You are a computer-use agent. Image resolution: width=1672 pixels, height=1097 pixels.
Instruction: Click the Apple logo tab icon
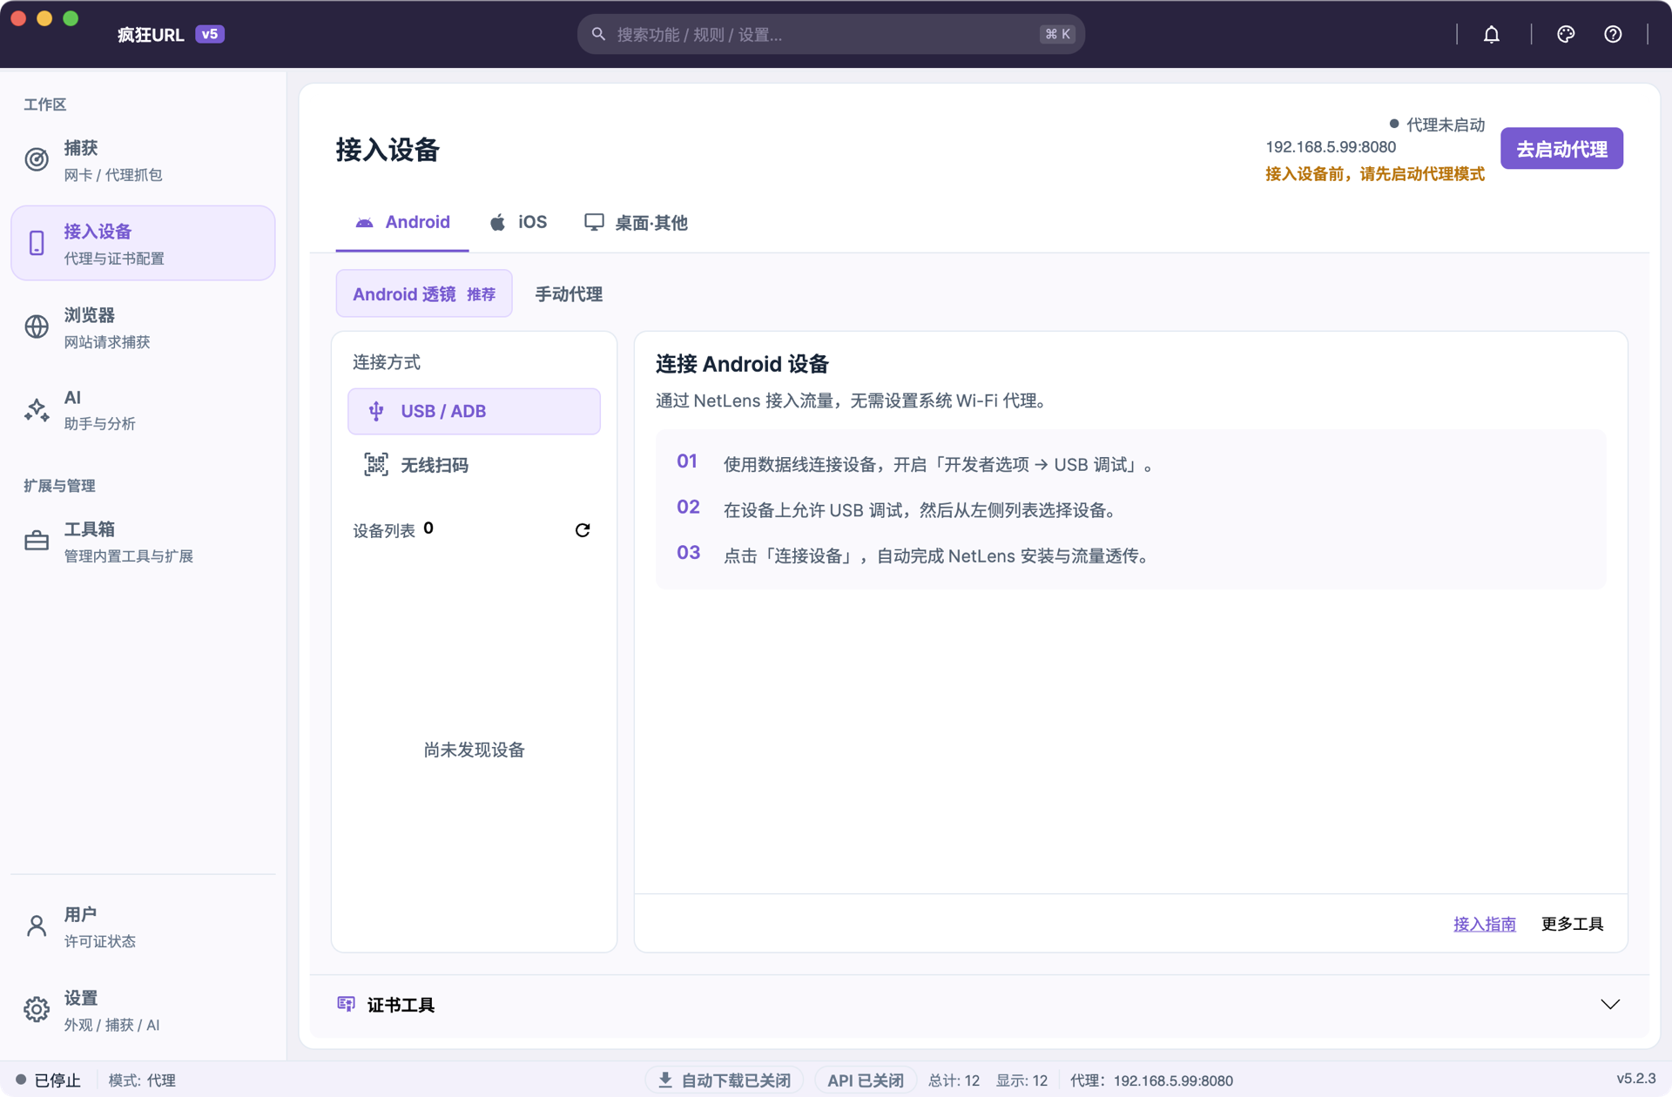click(x=497, y=223)
